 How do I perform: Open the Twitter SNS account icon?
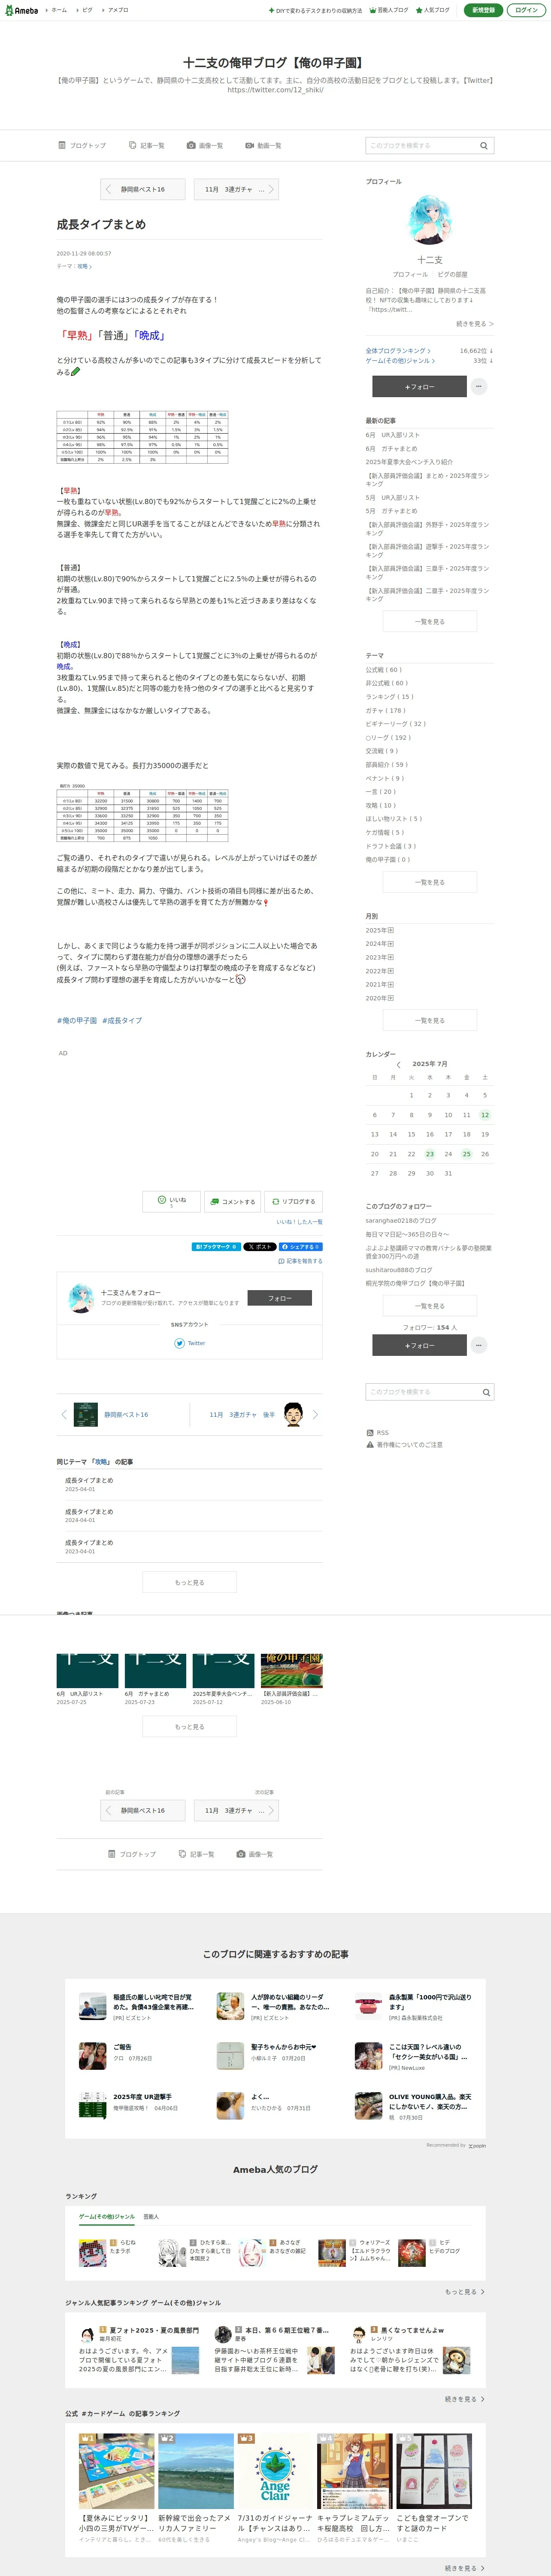[x=180, y=1343]
